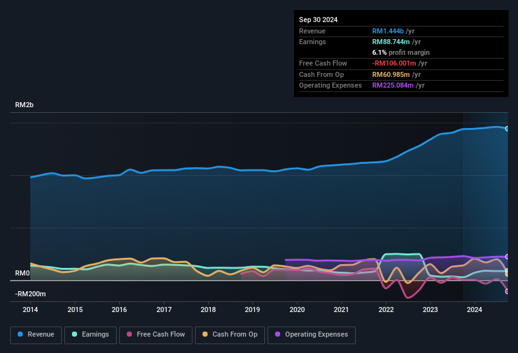Click the pink Free Cash Flow legend dot
Screen dimensions: 518x353
pos(129,334)
